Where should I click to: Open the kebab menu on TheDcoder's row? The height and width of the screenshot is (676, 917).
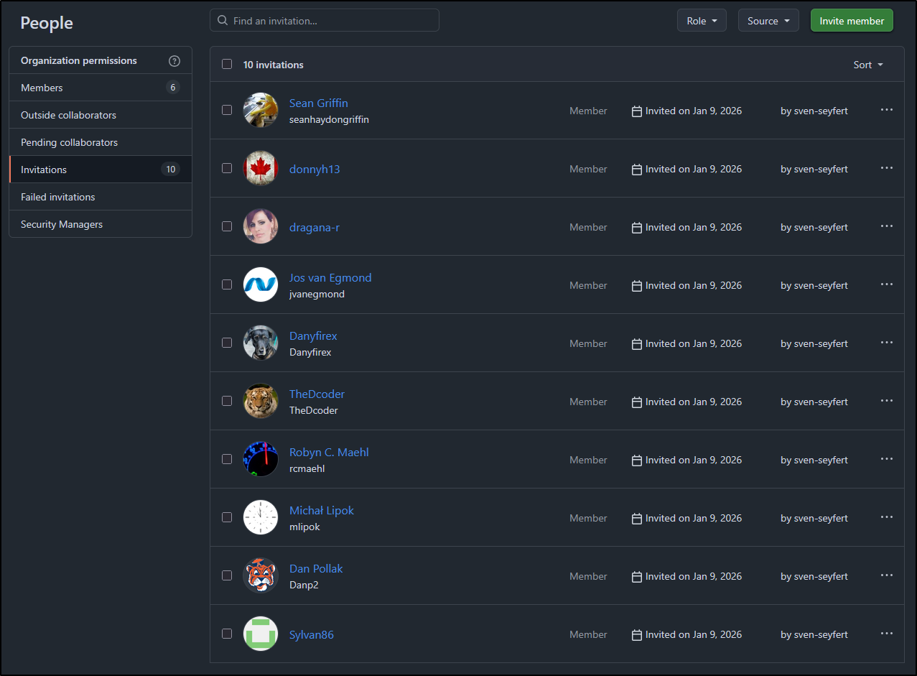[x=886, y=400]
